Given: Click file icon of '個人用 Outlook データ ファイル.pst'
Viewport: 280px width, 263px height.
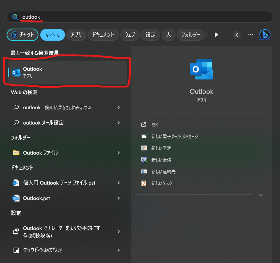Looking at the screenshot, I should click(x=16, y=183).
